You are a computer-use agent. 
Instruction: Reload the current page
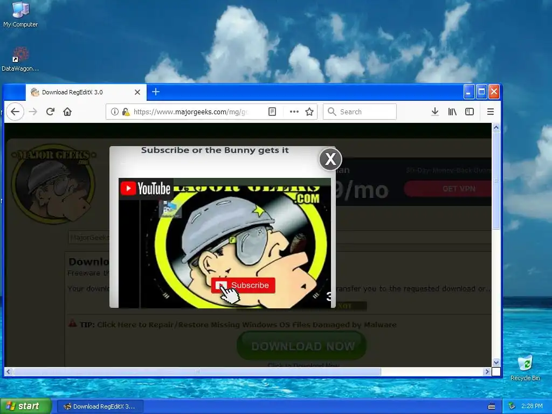pos(50,112)
